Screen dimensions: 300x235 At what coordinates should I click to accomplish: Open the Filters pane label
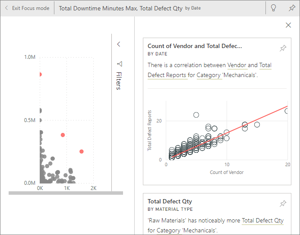pyautogui.click(x=119, y=81)
